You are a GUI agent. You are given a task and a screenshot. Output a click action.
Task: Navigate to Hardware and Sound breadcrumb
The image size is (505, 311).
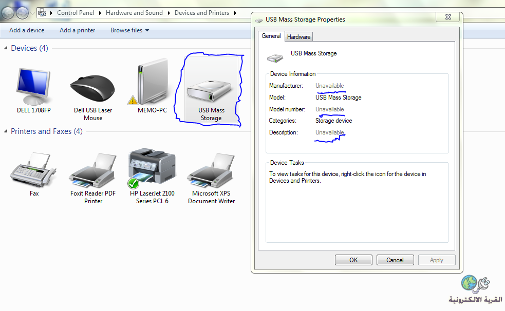click(x=134, y=13)
